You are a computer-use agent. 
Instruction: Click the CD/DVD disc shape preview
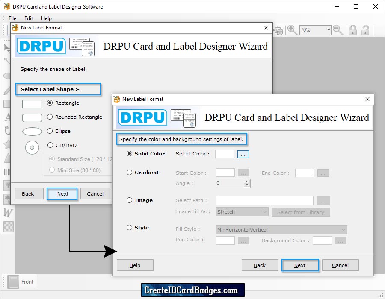tap(32, 147)
